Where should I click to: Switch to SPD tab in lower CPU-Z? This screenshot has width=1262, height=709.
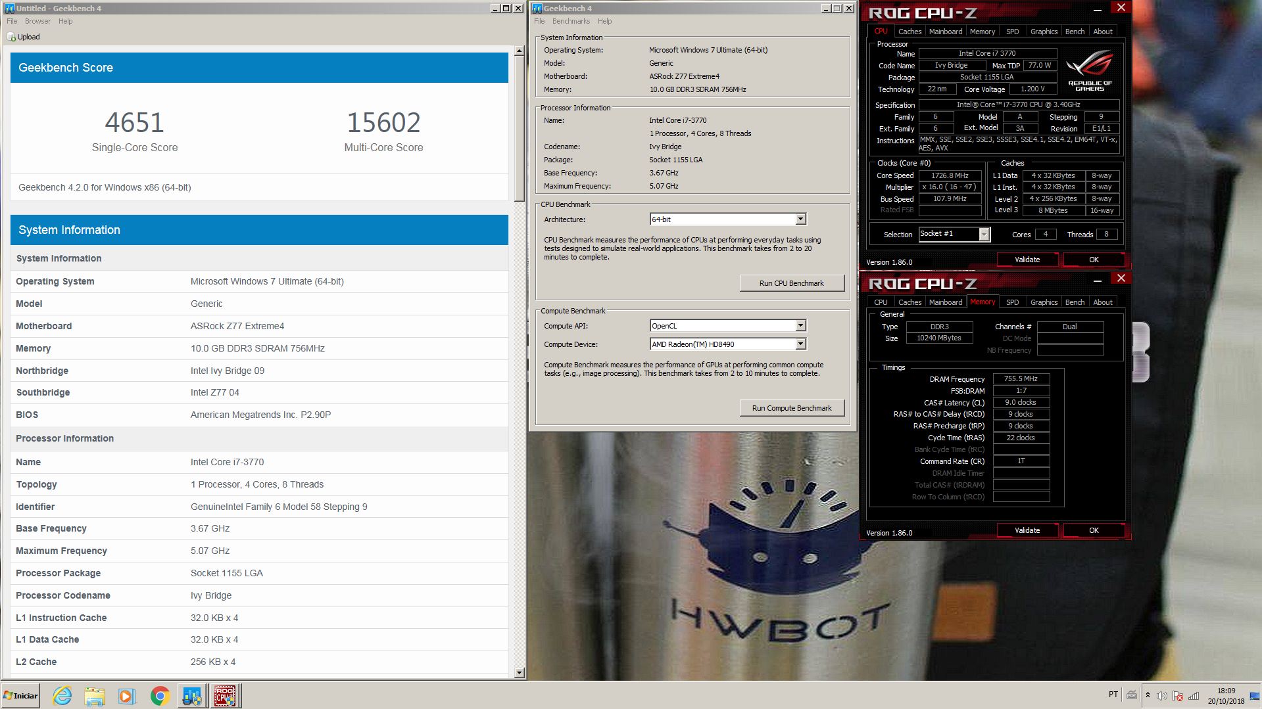1012,302
